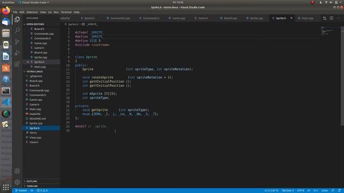Open the Accounts icon in activity bar
The height and width of the screenshot is (193, 344).
click(17, 171)
